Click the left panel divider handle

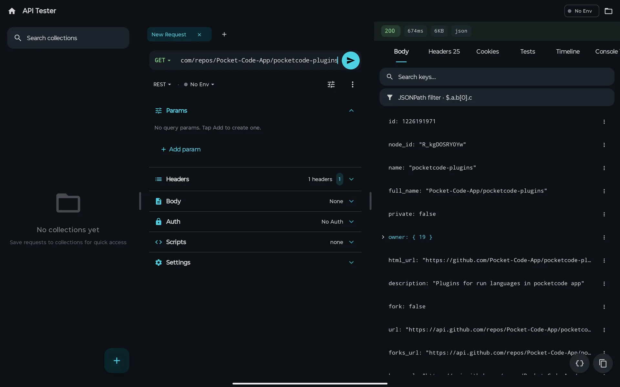coord(140,201)
